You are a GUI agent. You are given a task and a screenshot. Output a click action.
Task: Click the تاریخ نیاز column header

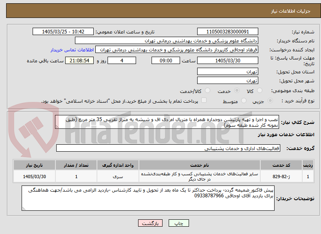(34, 165)
